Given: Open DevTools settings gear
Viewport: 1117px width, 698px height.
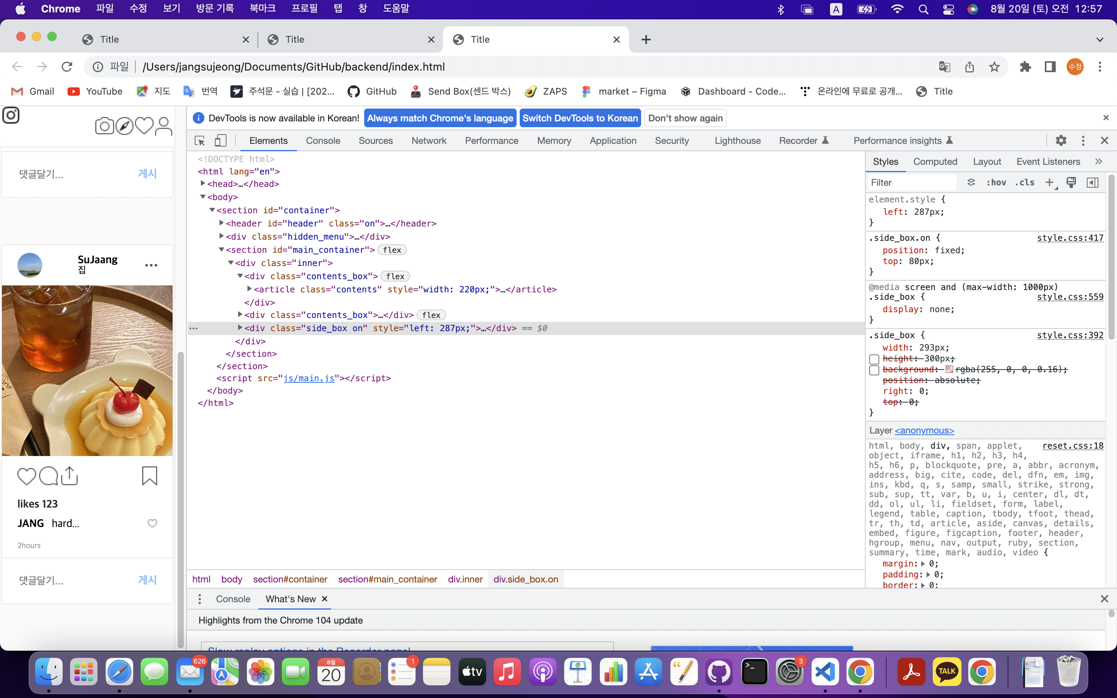Looking at the screenshot, I should pos(1061,141).
